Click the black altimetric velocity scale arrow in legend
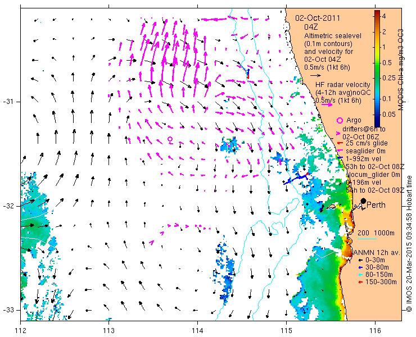416x337 pixels. (315, 76)
